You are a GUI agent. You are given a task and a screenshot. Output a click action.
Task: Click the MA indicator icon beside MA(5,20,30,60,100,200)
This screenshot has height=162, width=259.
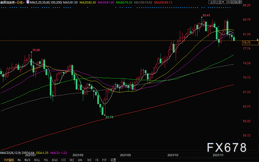point(28,2)
